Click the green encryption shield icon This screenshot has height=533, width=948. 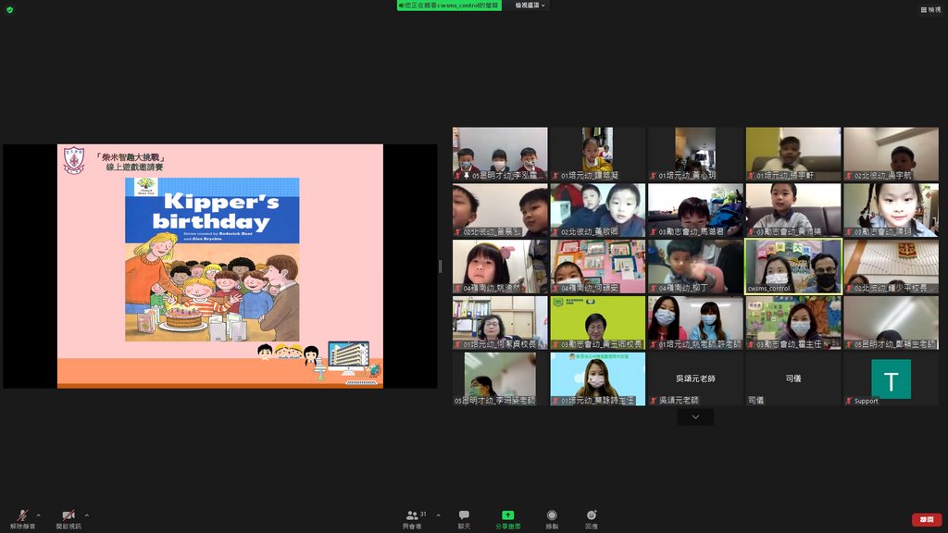(10, 9)
